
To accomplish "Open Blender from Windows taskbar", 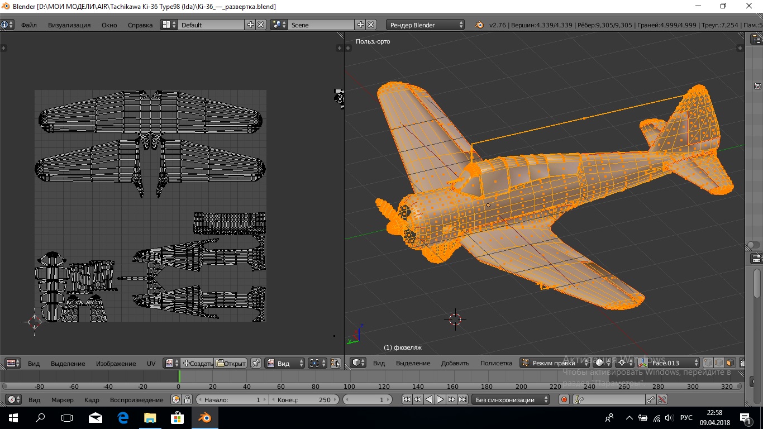I will point(205,417).
